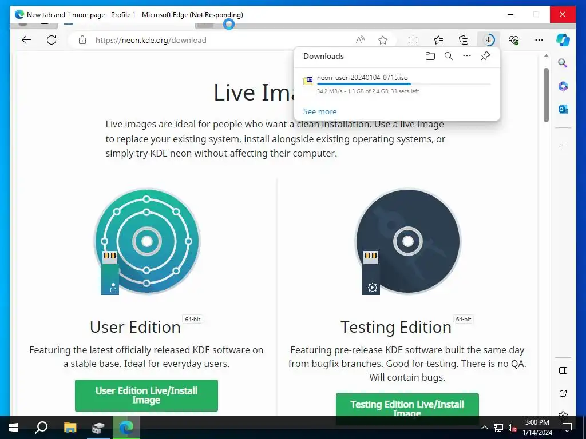Screen dimensions: 586x439
Task: Open the notification center icon
Action: [567, 428]
